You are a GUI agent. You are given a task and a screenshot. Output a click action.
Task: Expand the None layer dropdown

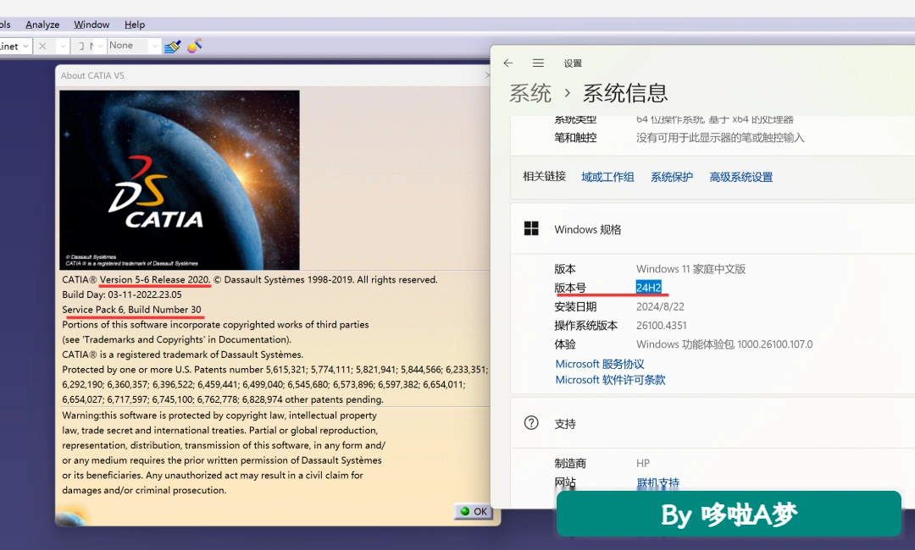click(134, 46)
